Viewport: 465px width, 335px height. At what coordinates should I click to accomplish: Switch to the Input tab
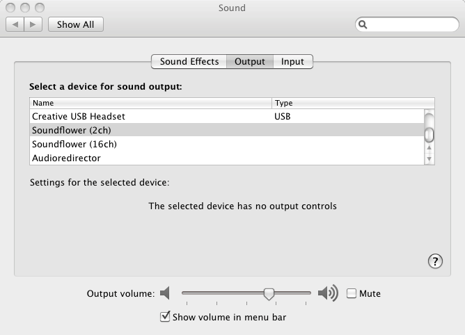pos(292,61)
